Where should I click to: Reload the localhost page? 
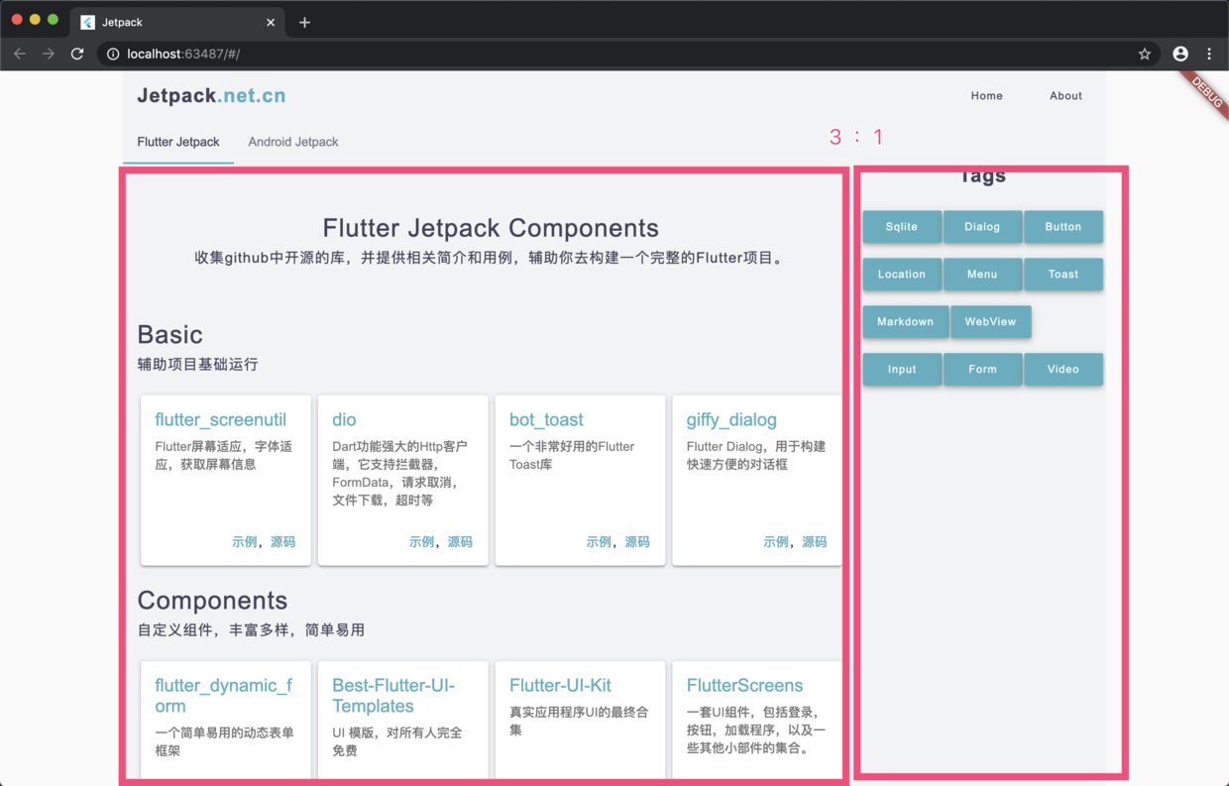pyautogui.click(x=77, y=54)
